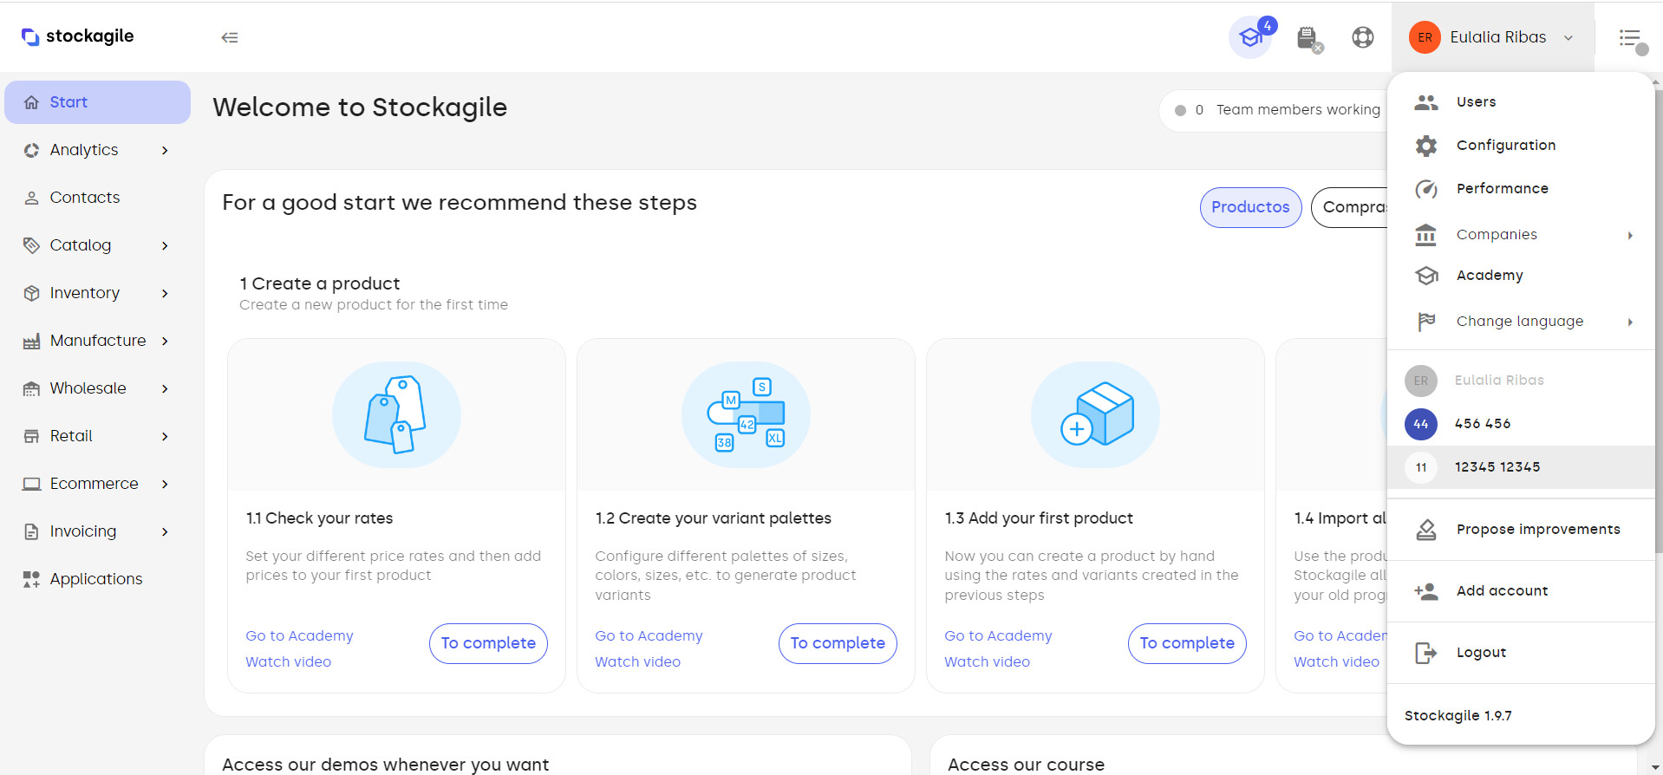Expand the Manufacture submenu chevron

165,341
